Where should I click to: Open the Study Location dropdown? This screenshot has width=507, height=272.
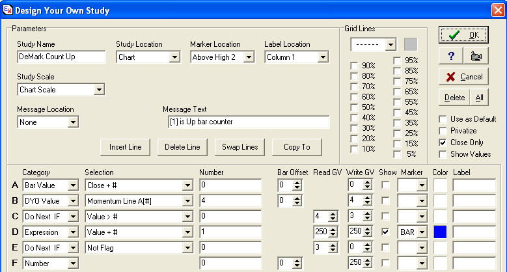coord(174,57)
